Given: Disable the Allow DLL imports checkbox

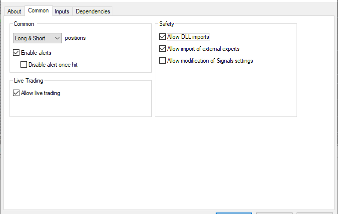Looking at the screenshot, I should (x=162, y=37).
